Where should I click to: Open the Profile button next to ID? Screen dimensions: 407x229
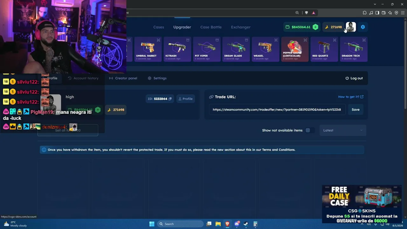[185, 99]
